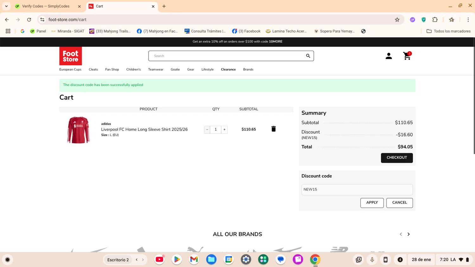Increase quantity with the plus button
This screenshot has height=267, width=475.
tap(225, 129)
